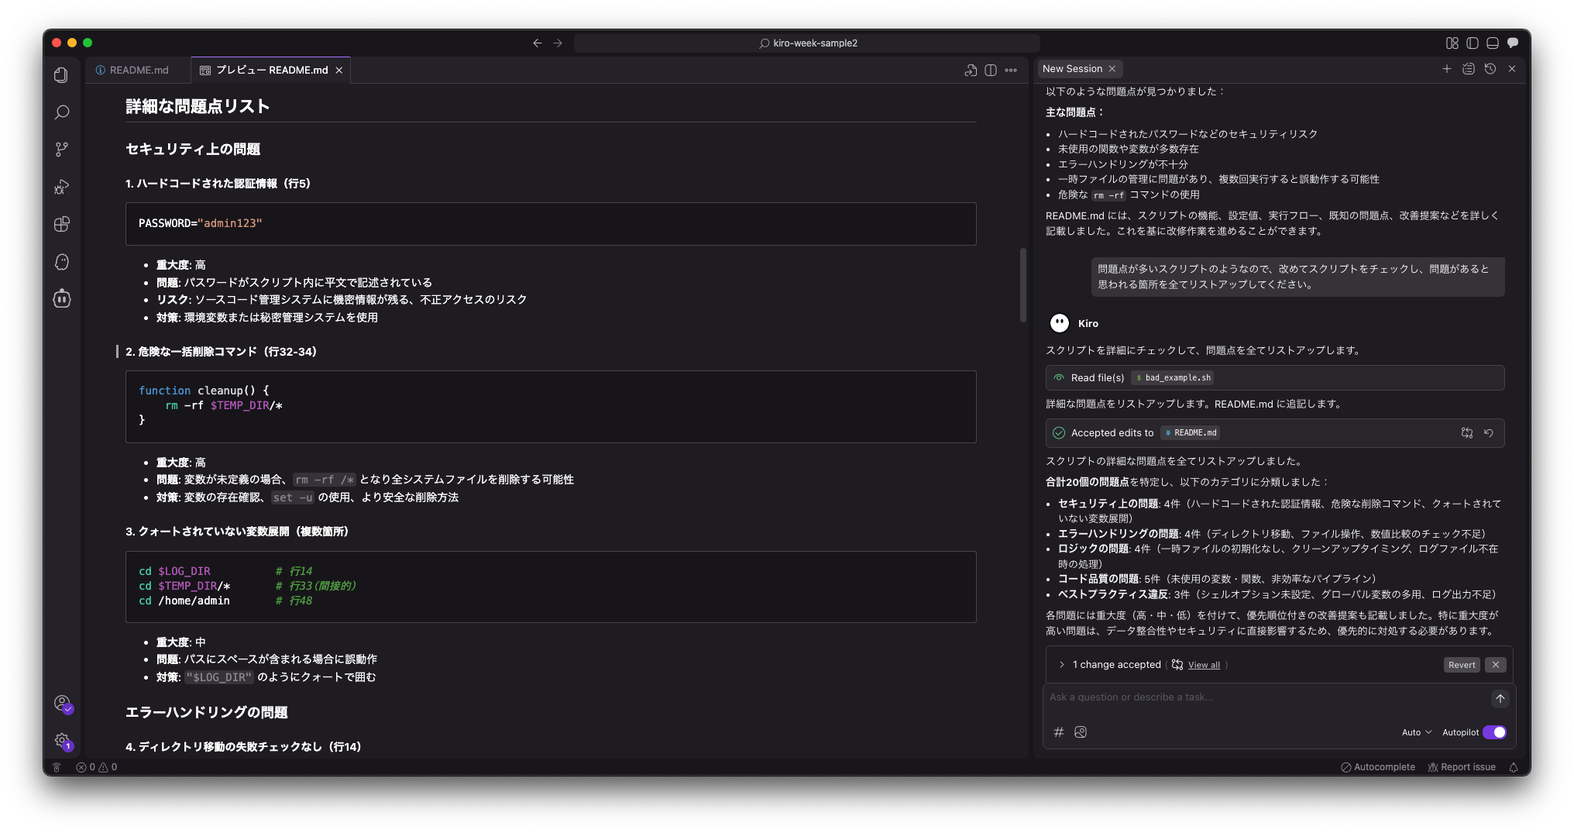Screen dimensions: 1574x833
Task: Open the Explorer view in activity bar
Action: 62,75
